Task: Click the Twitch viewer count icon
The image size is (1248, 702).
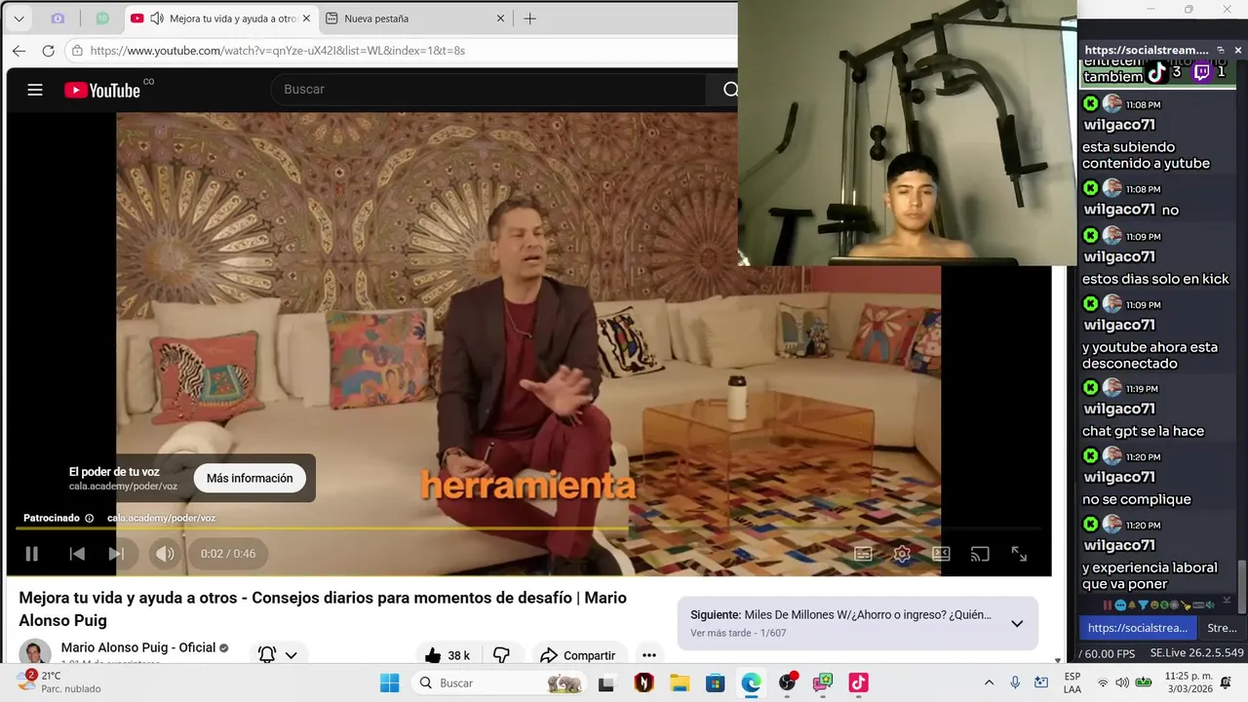Action: (1201, 72)
